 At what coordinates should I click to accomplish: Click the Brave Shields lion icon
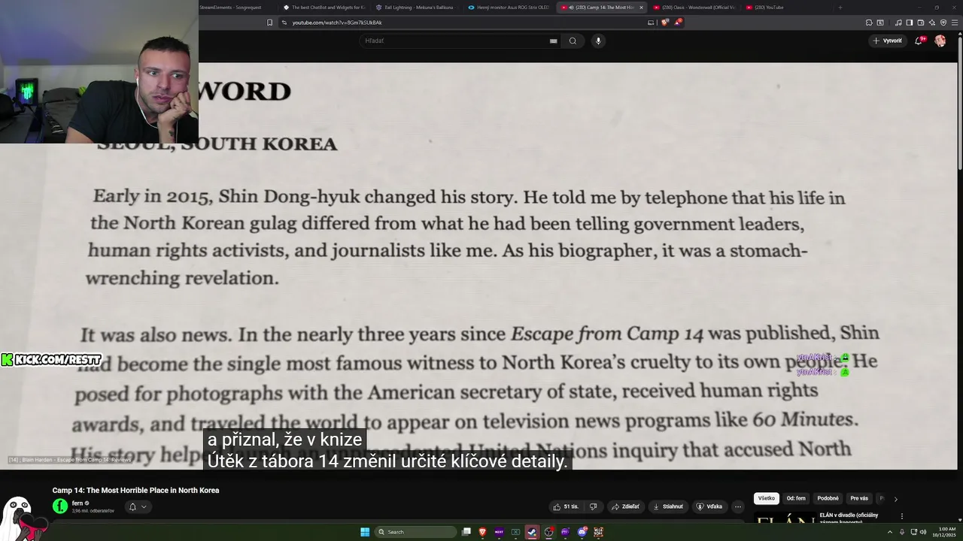[x=664, y=23]
